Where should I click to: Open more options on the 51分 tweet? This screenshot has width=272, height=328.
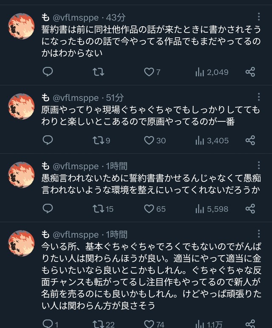[259, 97]
